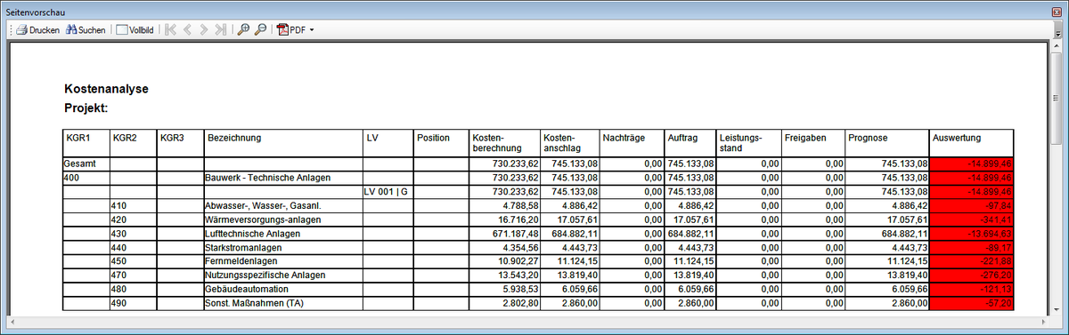
Task: Go to the first page
Action: [171, 29]
